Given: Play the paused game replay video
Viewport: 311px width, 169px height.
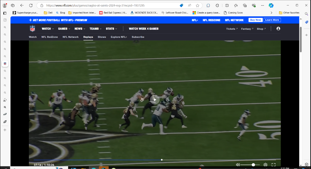Looking at the screenshot, I should coord(155,100).
